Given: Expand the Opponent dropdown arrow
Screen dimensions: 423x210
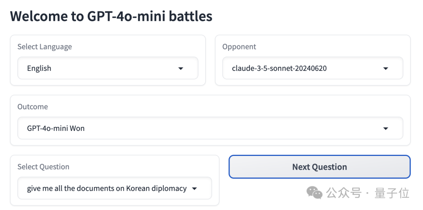Looking at the screenshot, I should [385, 69].
